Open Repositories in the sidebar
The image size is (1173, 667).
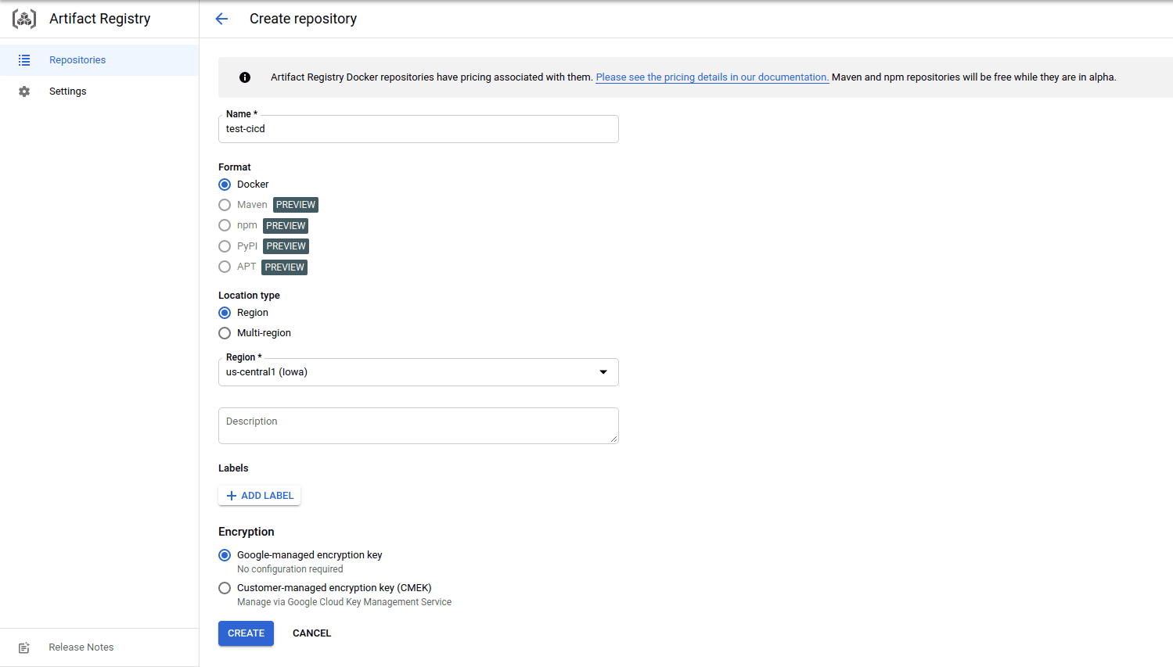click(x=77, y=60)
